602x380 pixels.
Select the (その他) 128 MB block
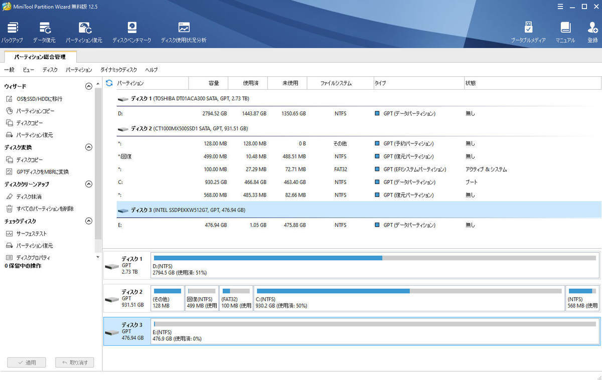pyautogui.click(x=167, y=299)
